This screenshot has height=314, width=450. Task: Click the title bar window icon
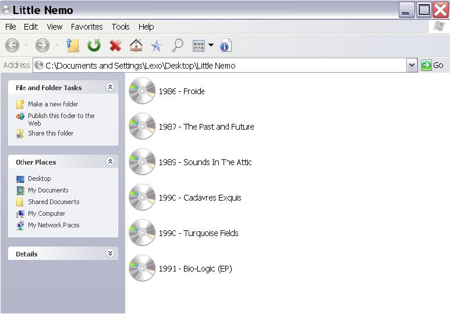[x=5, y=10]
